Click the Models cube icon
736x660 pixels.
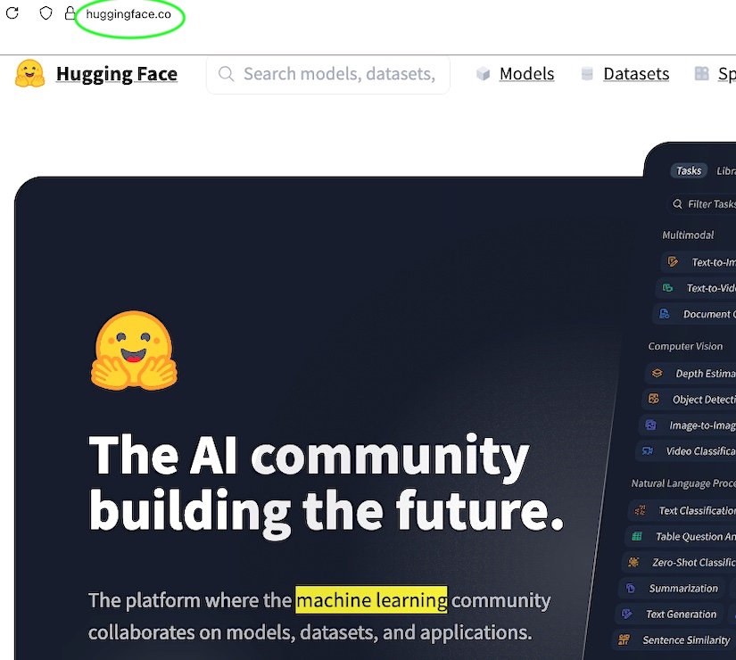coord(483,74)
